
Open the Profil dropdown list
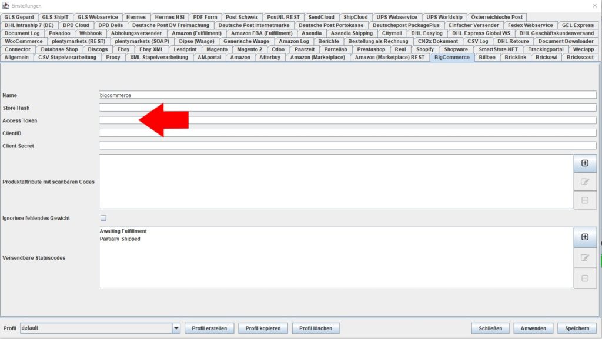tap(176, 328)
